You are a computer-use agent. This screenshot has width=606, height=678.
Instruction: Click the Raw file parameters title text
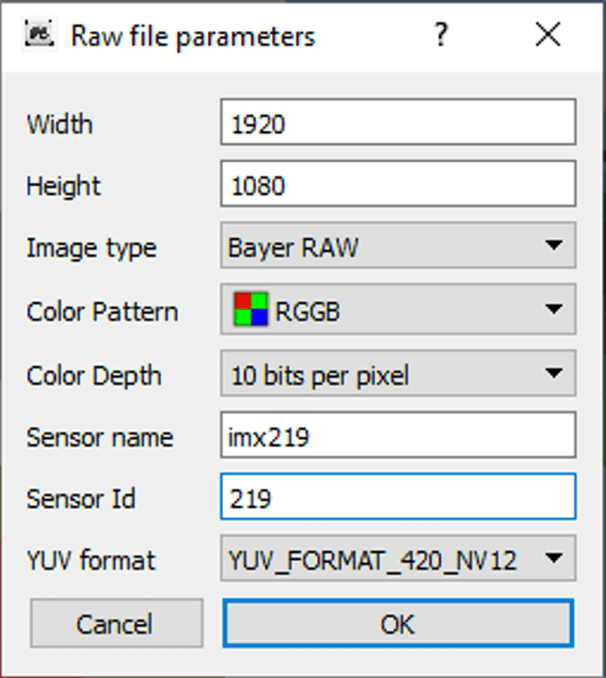pyautogui.click(x=193, y=36)
